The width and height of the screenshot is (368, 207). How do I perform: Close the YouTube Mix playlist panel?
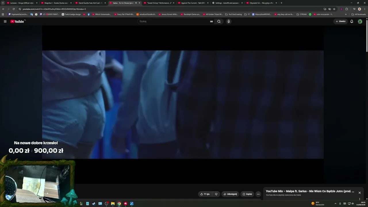[359, 193]
